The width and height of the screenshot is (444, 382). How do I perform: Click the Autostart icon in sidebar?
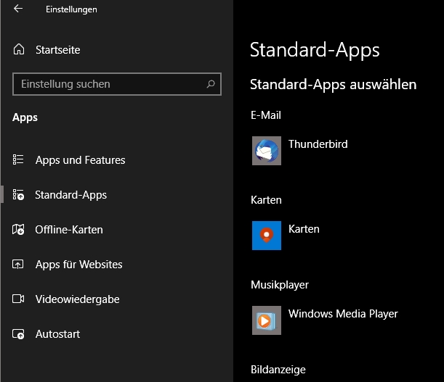pos(19,334)
